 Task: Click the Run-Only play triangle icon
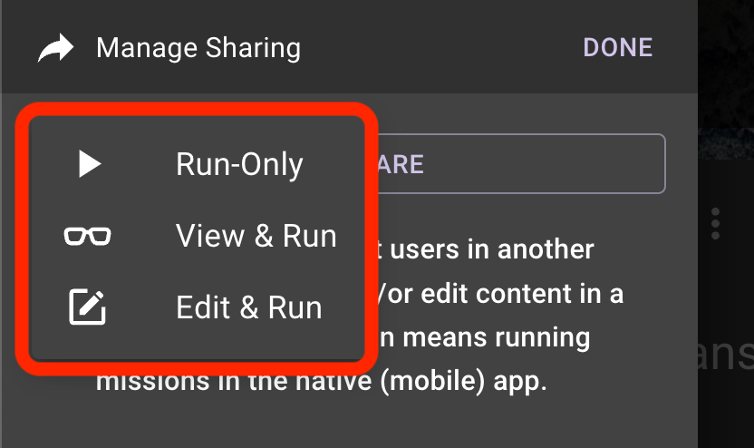[90, 164]
